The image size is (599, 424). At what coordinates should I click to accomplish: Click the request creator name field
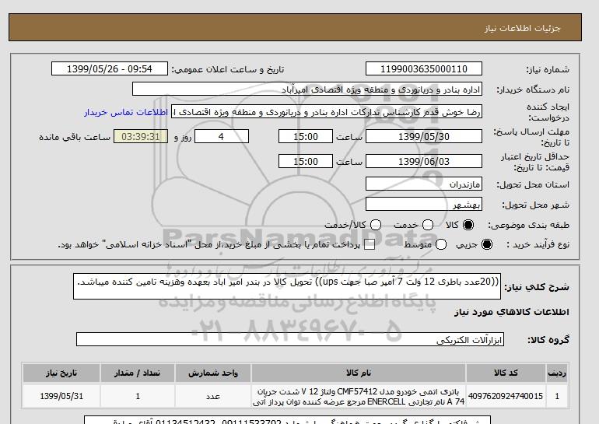[x=327, y=111]
